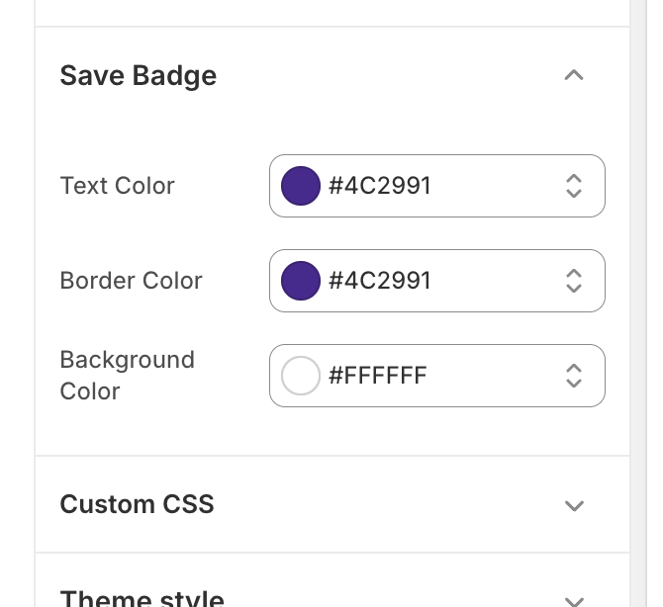663x607 pixels.
Task: Collapse the Save Badge section chevron
Action: [574, 76]
